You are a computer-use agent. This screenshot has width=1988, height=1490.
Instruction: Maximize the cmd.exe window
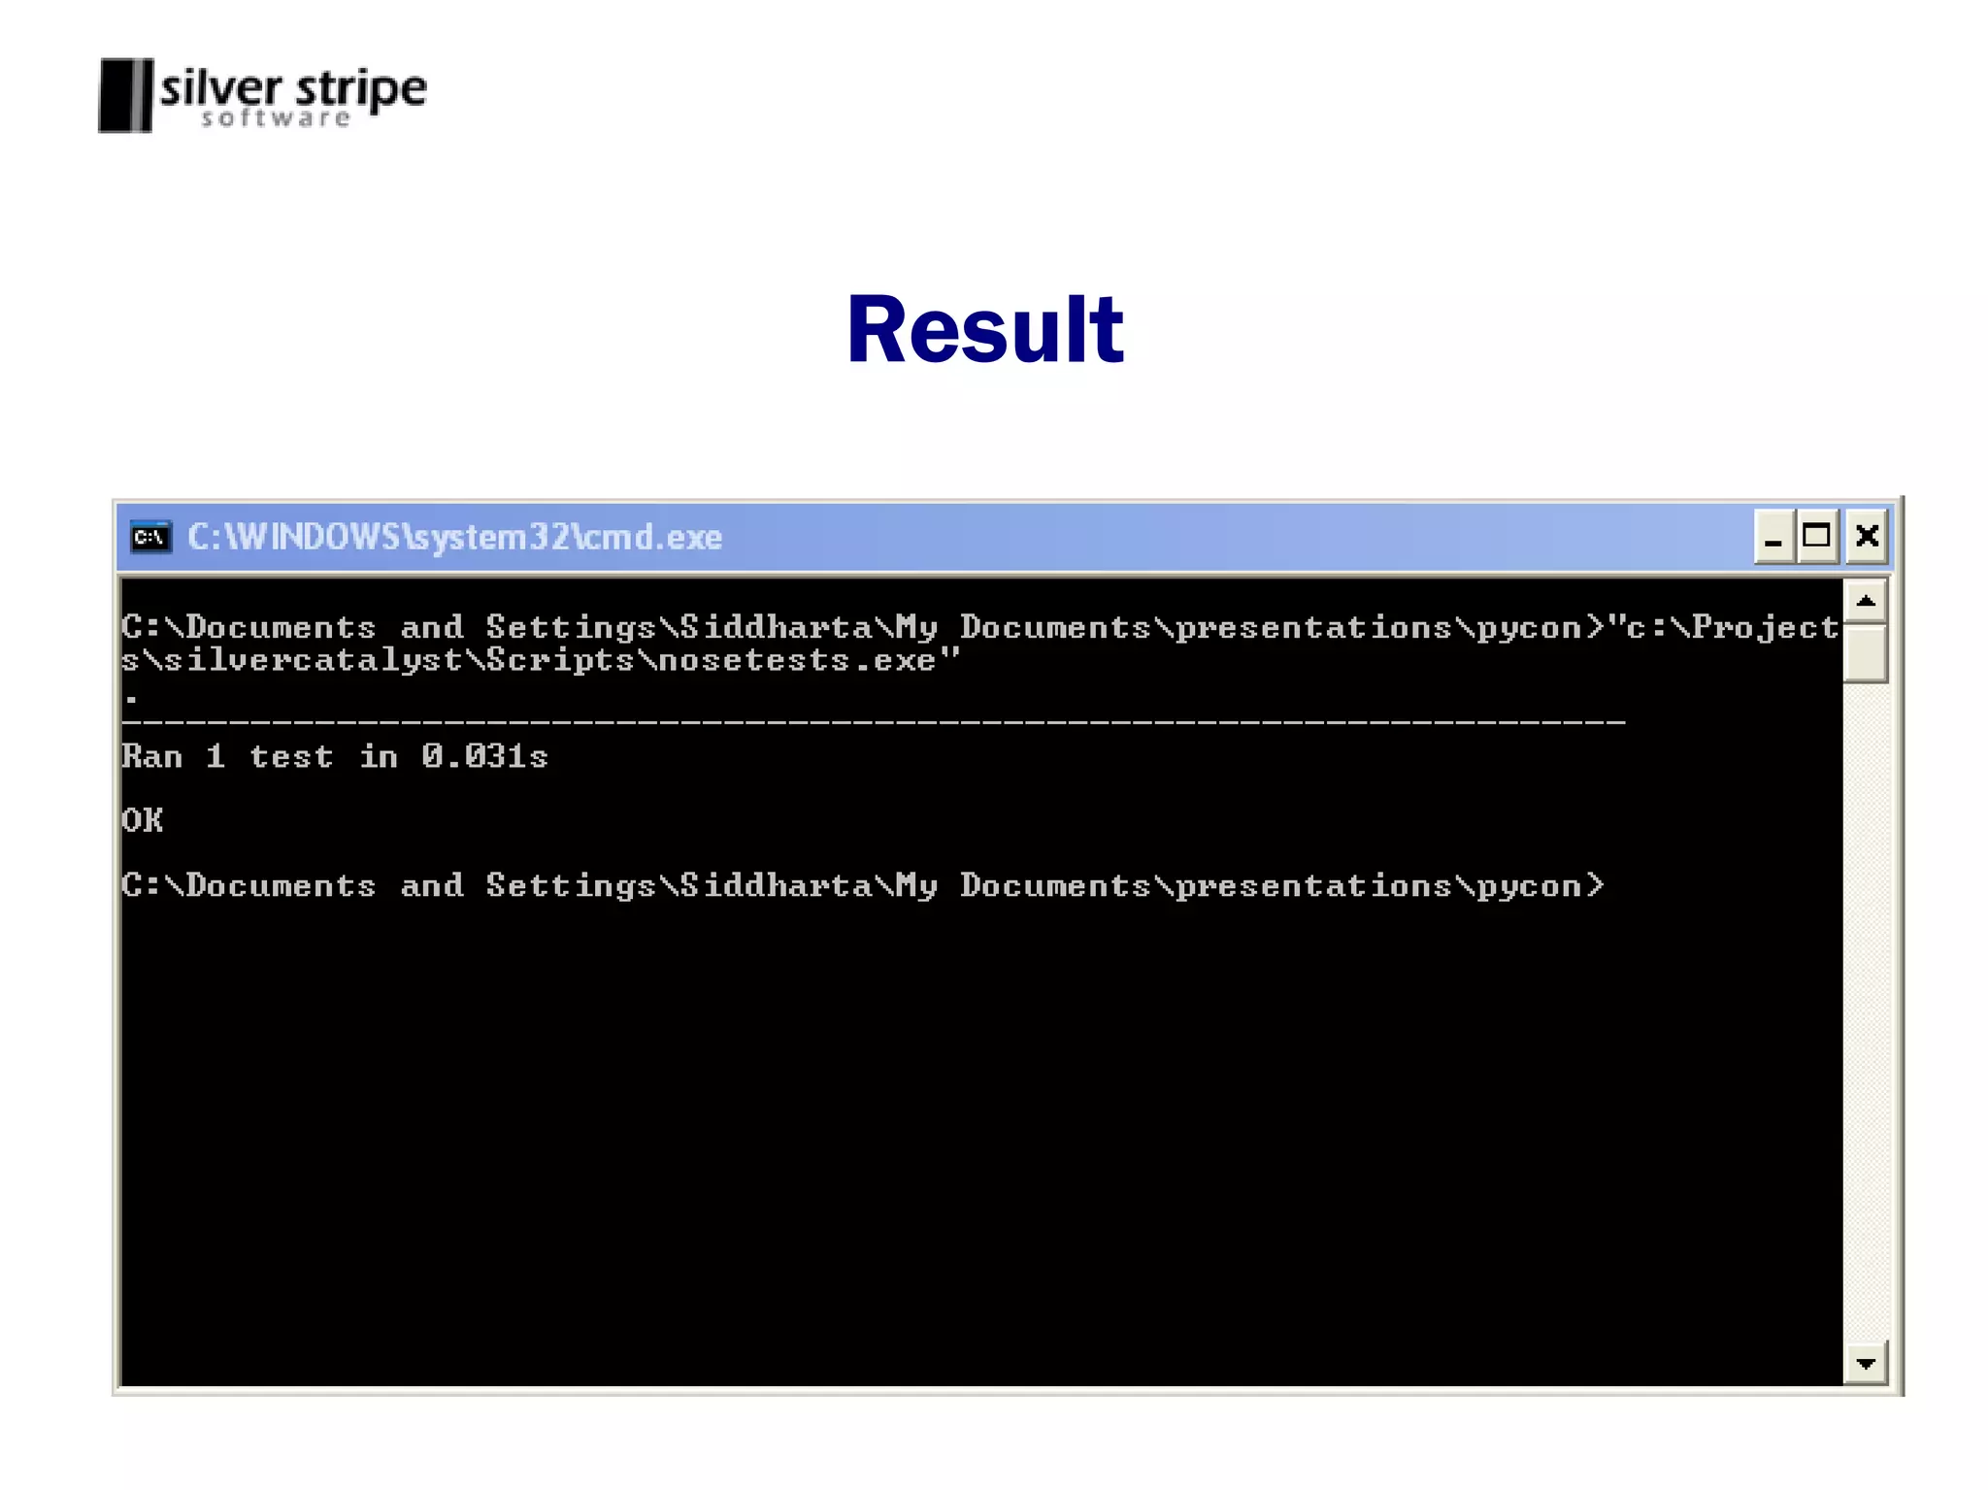pos(1816,537)
